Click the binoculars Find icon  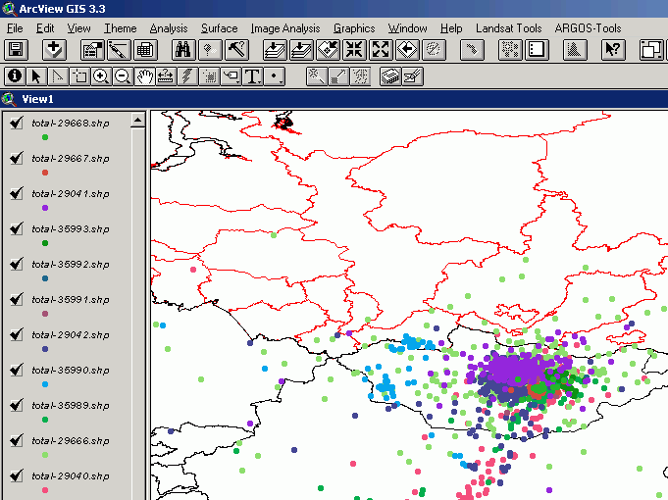[x=182, y=50]
